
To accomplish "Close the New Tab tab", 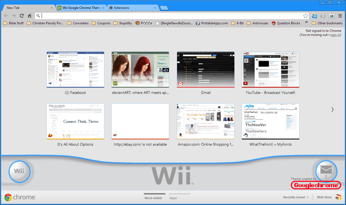I will [x=52, y=8].
